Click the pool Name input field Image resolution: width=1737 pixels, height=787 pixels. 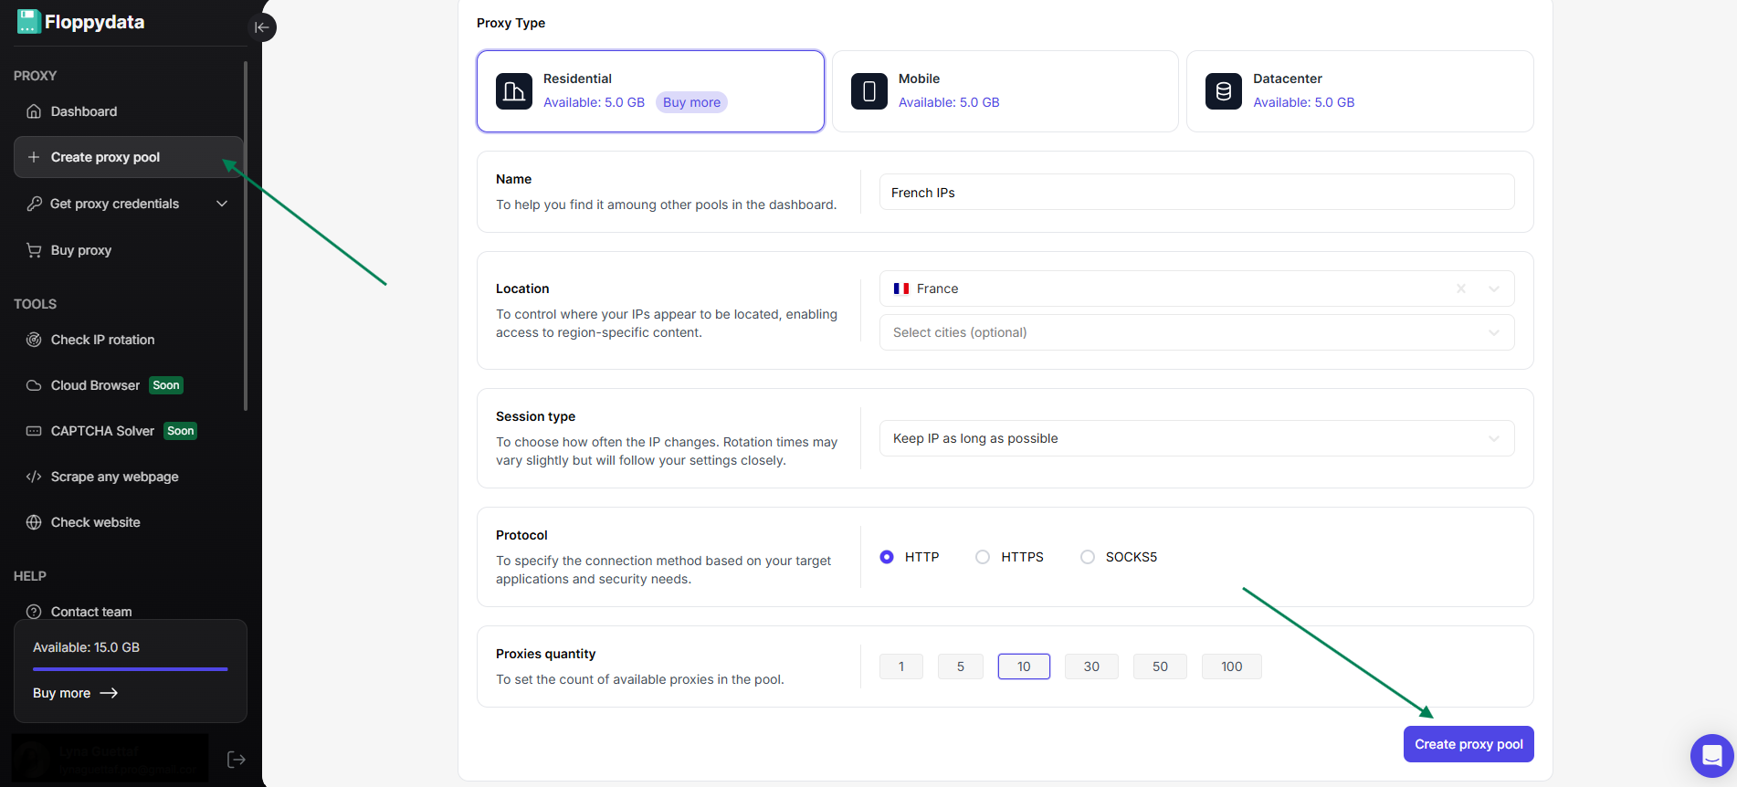pyautogui.click(x=1196, y=193)
